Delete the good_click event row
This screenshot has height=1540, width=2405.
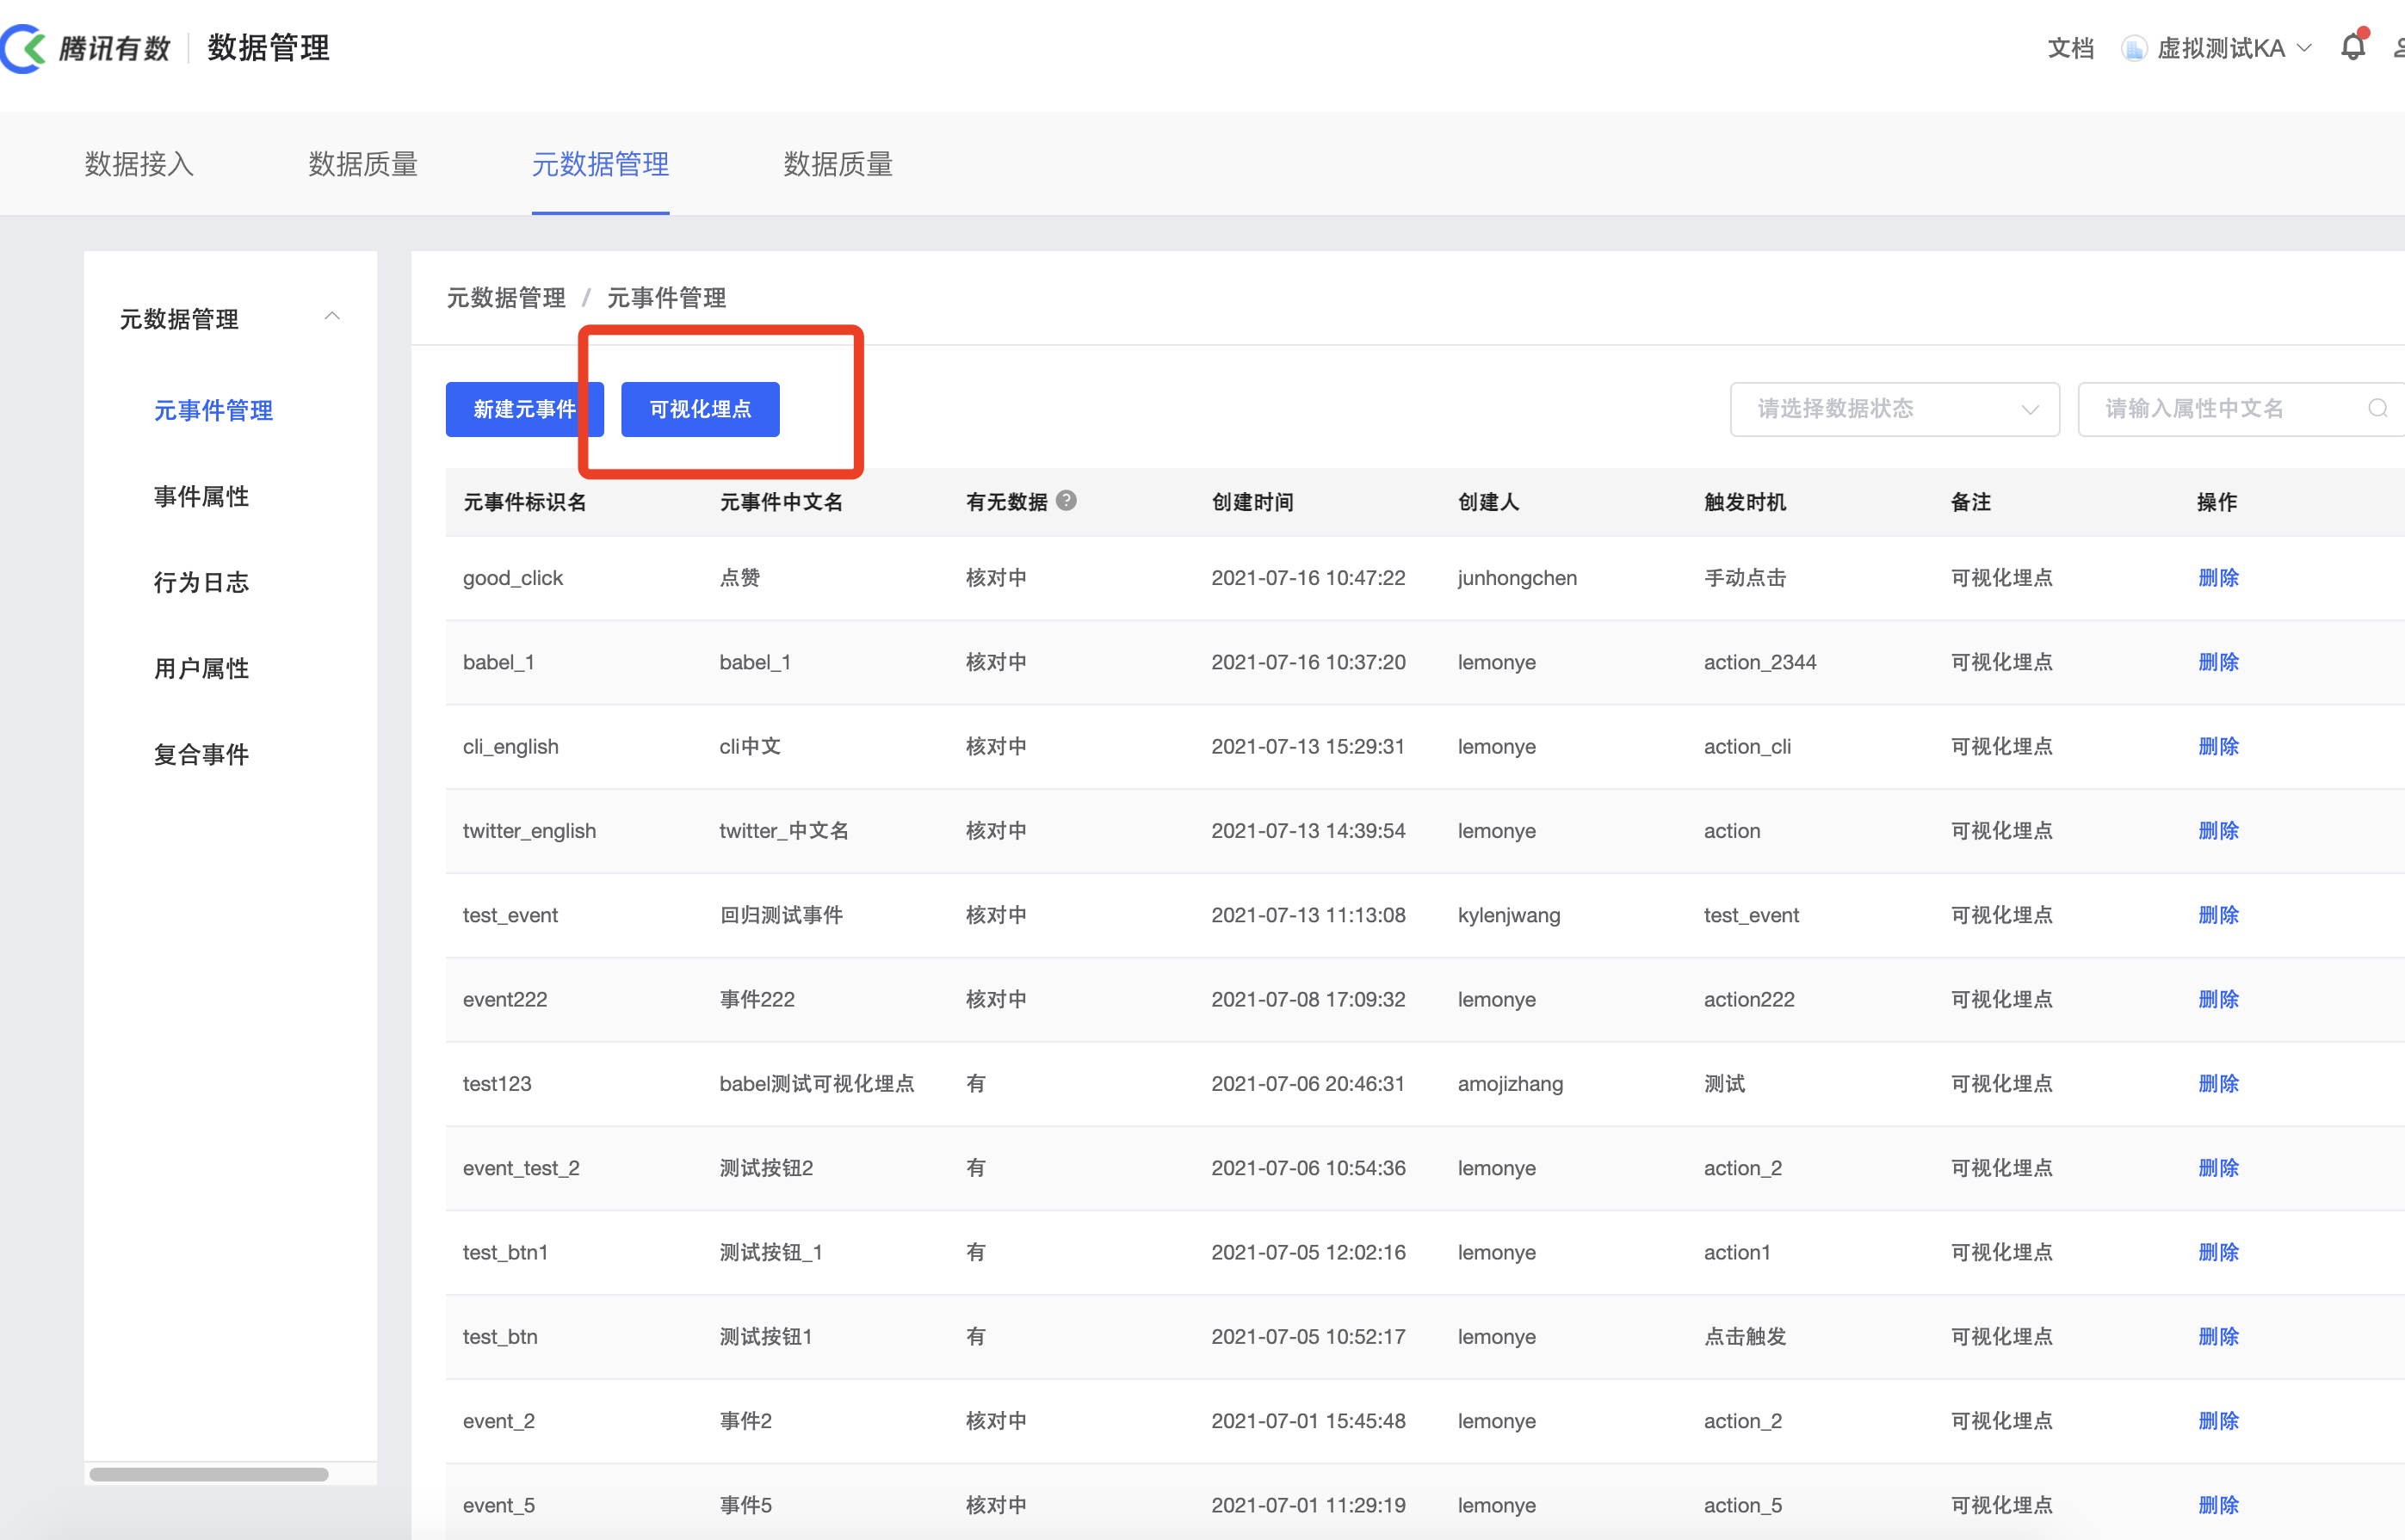pyautogui.click(x=2218, y=578)
